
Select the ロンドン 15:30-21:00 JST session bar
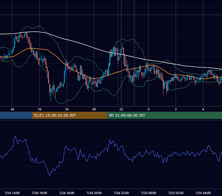click(x=69, y=115)
